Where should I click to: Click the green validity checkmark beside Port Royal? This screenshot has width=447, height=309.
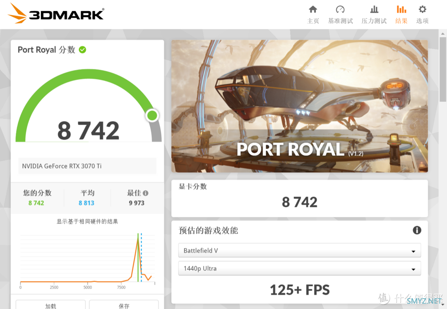coord(82,50)
